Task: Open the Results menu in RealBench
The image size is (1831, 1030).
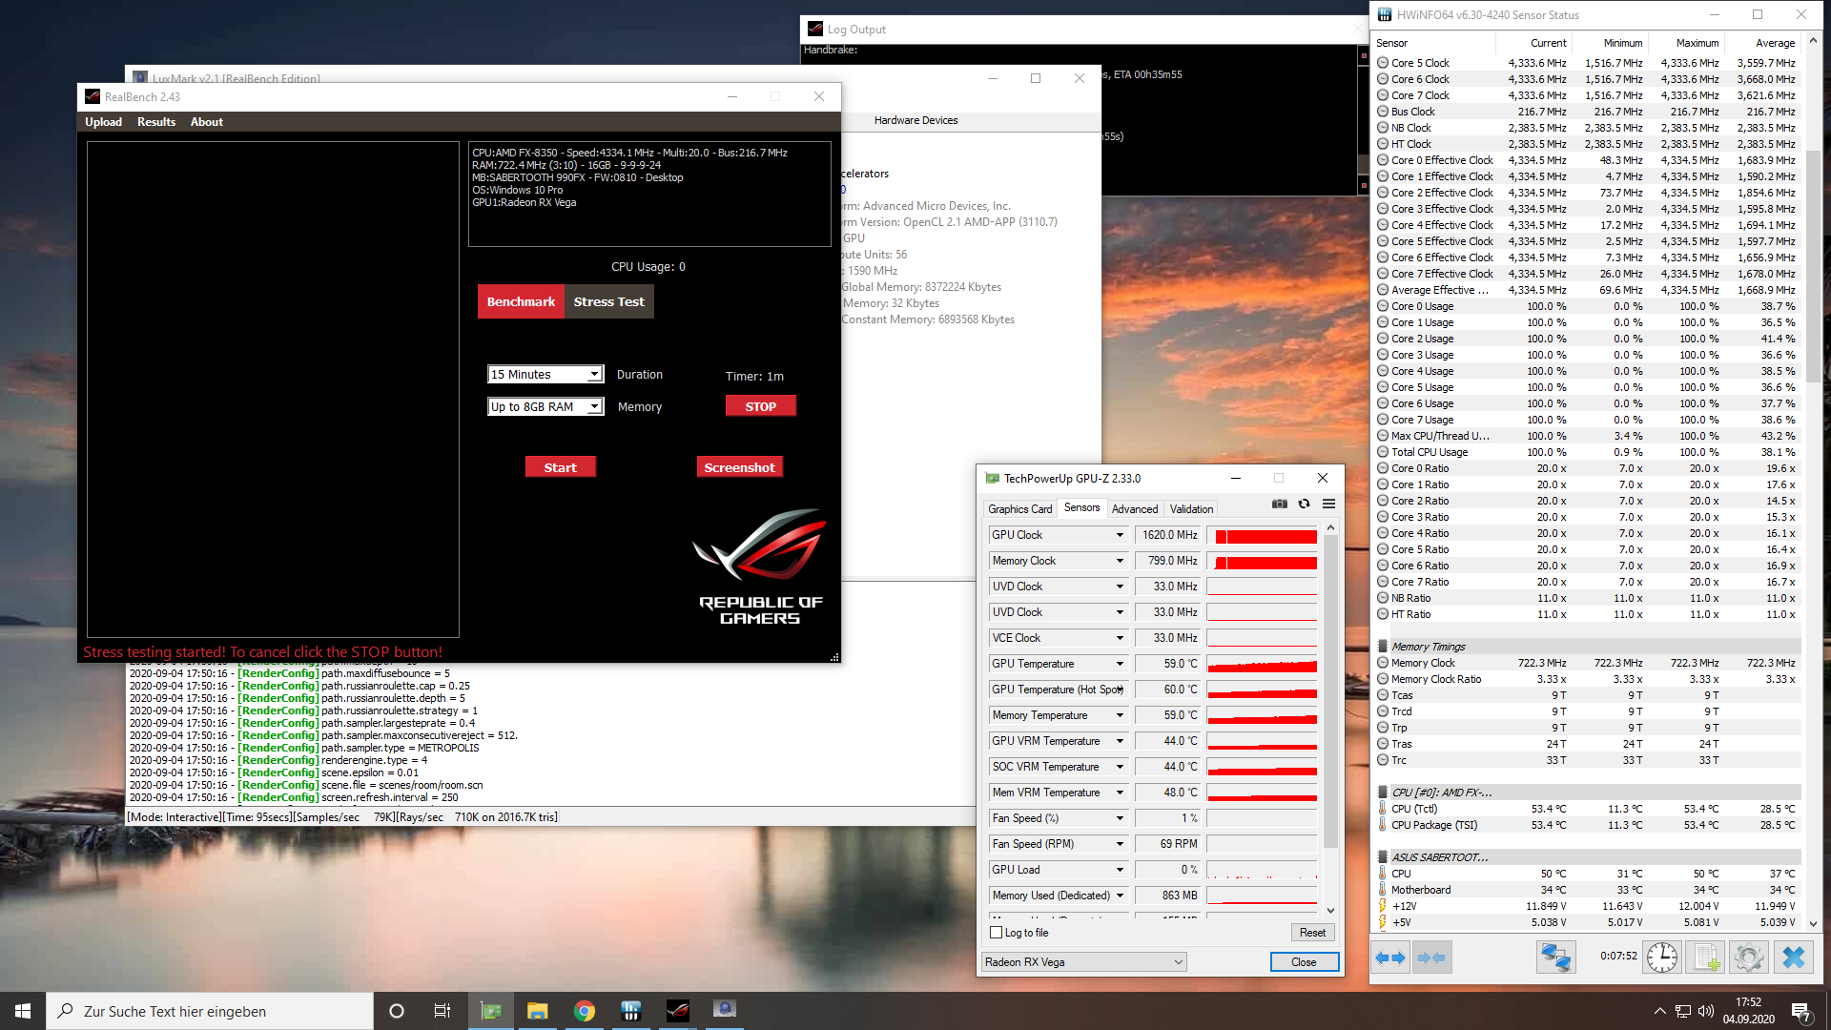Action: coord(155,122)
